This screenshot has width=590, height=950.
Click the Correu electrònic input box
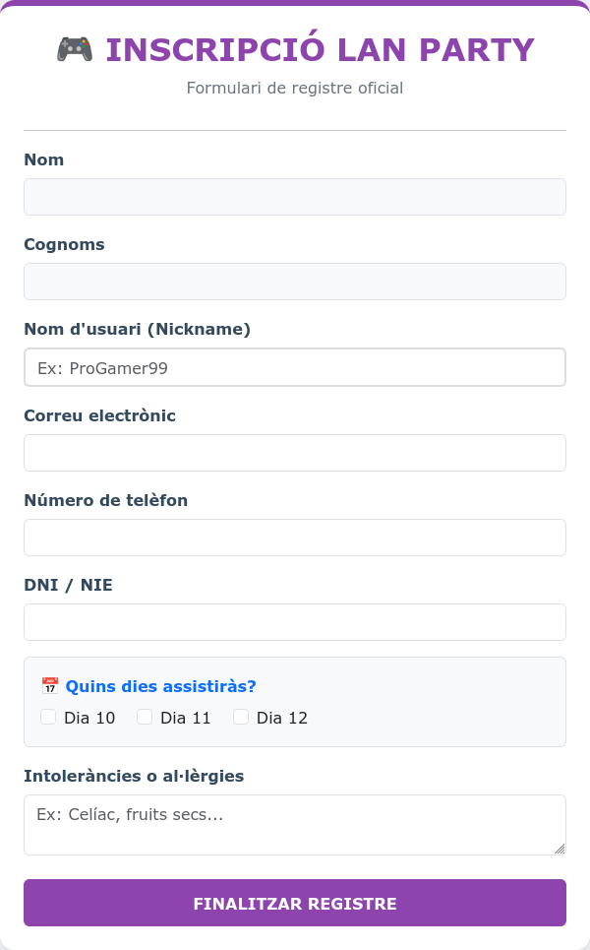click(x=295, y=453)
